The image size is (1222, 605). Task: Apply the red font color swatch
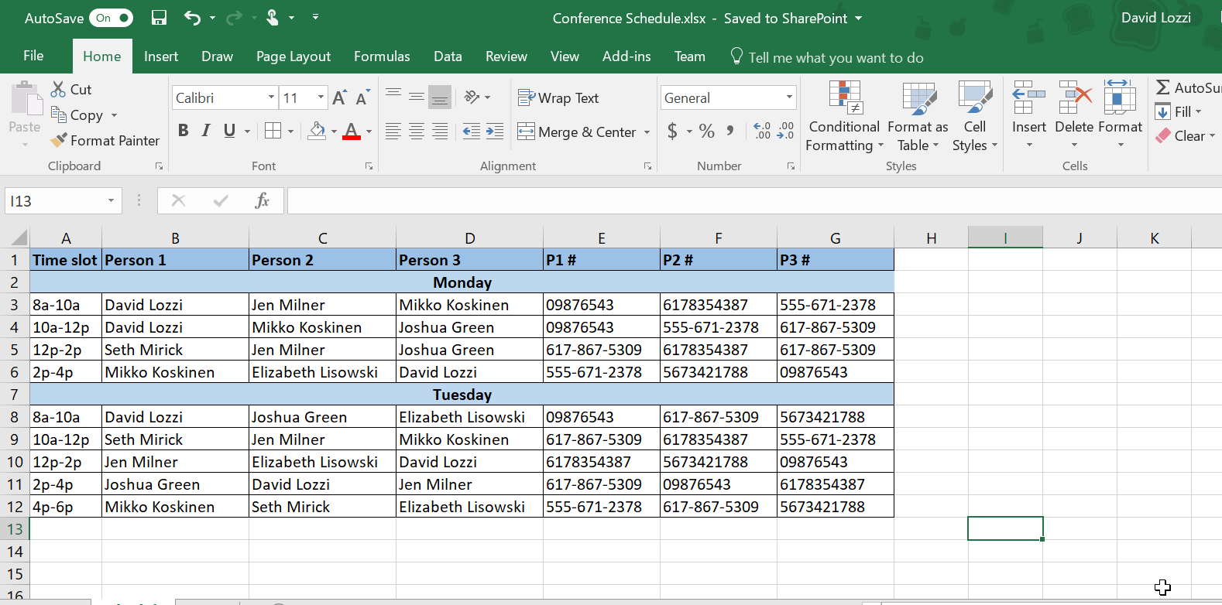coord(351,131)
